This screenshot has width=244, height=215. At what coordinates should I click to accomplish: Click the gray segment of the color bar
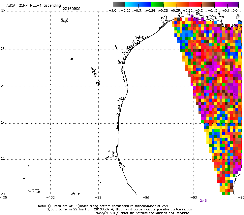(119, 4)
